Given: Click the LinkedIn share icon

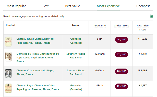Looking at the screenshot, I should (x=151, y=16).
